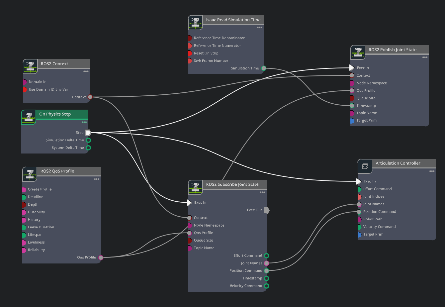
Task: Click the ROS2 Publish Joint State node icon
Action: 358,52
